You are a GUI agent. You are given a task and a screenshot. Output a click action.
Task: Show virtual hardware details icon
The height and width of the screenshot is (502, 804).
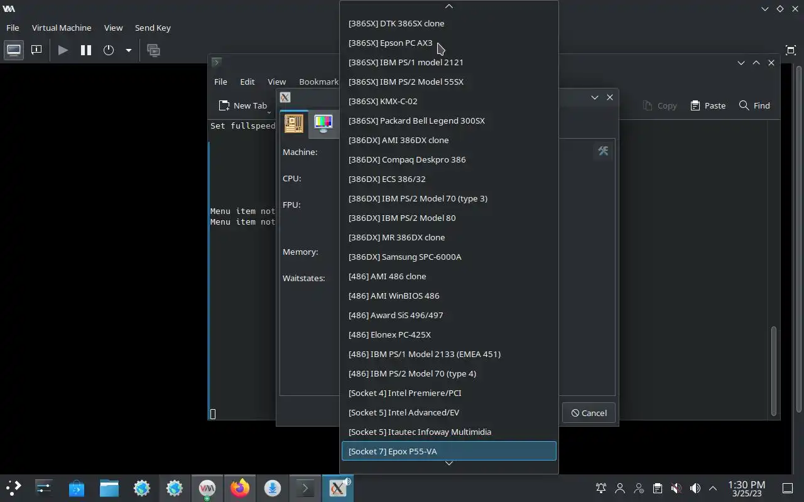[36, 50]
